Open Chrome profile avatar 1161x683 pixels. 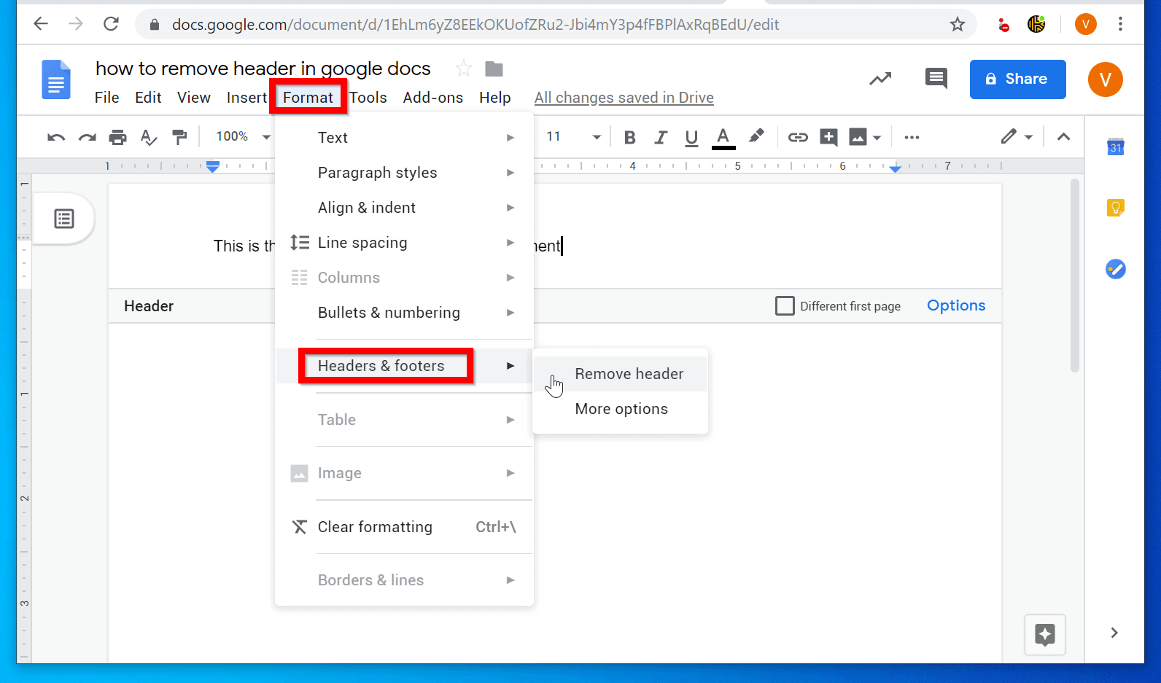pos(1086,24)
